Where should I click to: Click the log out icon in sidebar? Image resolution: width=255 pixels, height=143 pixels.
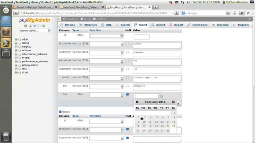point(30,26)
